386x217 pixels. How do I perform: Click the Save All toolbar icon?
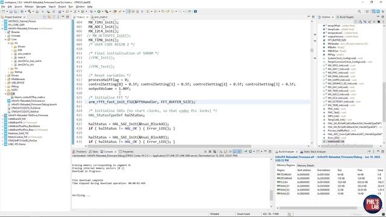point(15,11)
